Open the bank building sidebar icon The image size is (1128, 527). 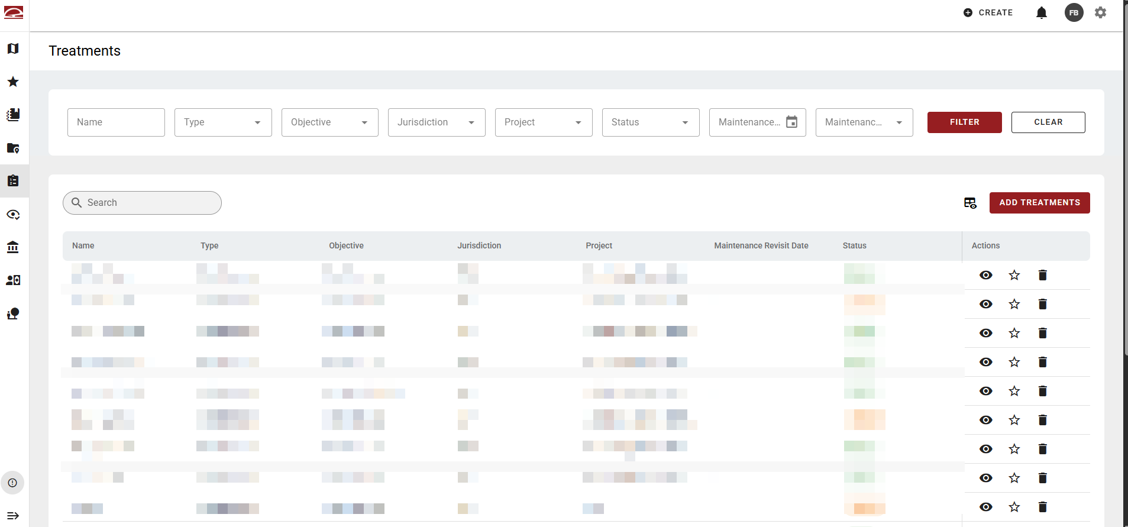tap(13, 247)
